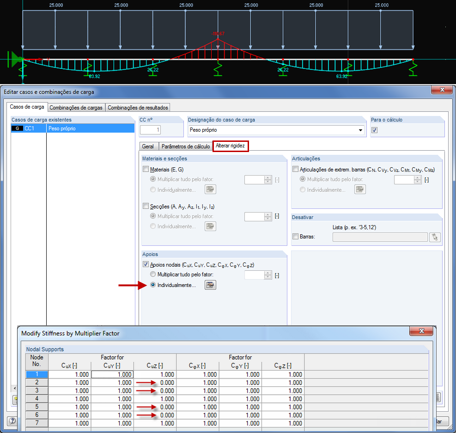The width and height of the screenshot is (456, 433).
Task: Click CuZ cell 0.000 for node 3
Action: coord(155,391)
